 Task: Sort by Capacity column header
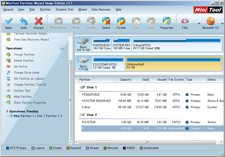pos(124,80)
